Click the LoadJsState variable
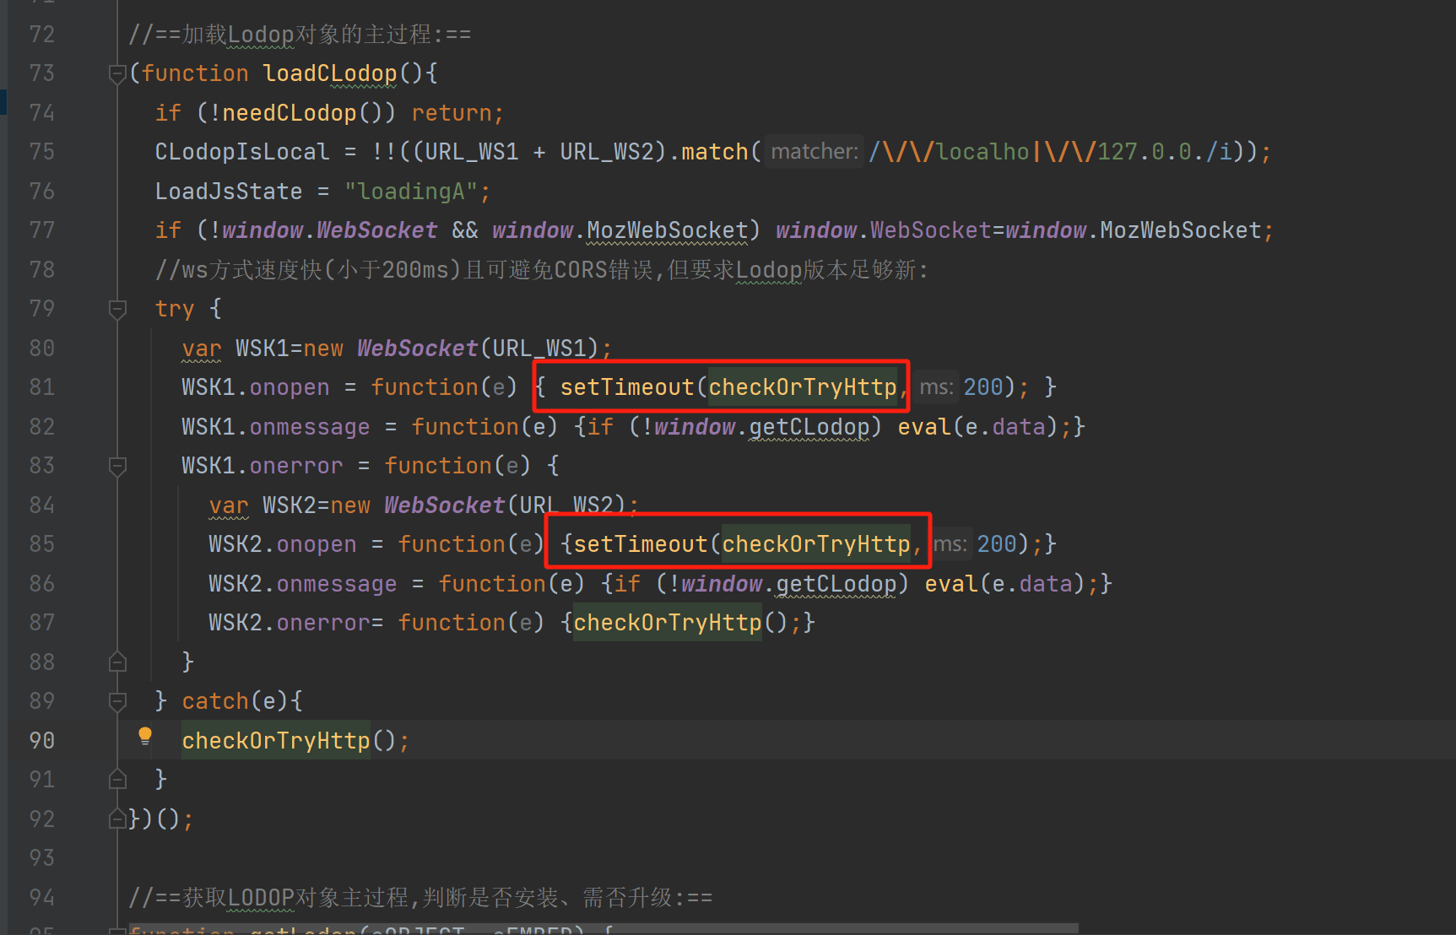The width and height of the screenshot is (1456, 935). click(x=229, y=192)
